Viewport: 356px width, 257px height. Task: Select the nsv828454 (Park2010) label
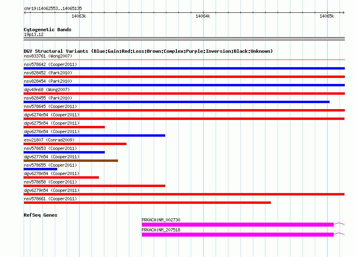click(x=48, y=81)
